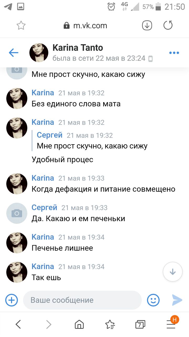Jump to latest messages with down arrow

tap(173, 272)
